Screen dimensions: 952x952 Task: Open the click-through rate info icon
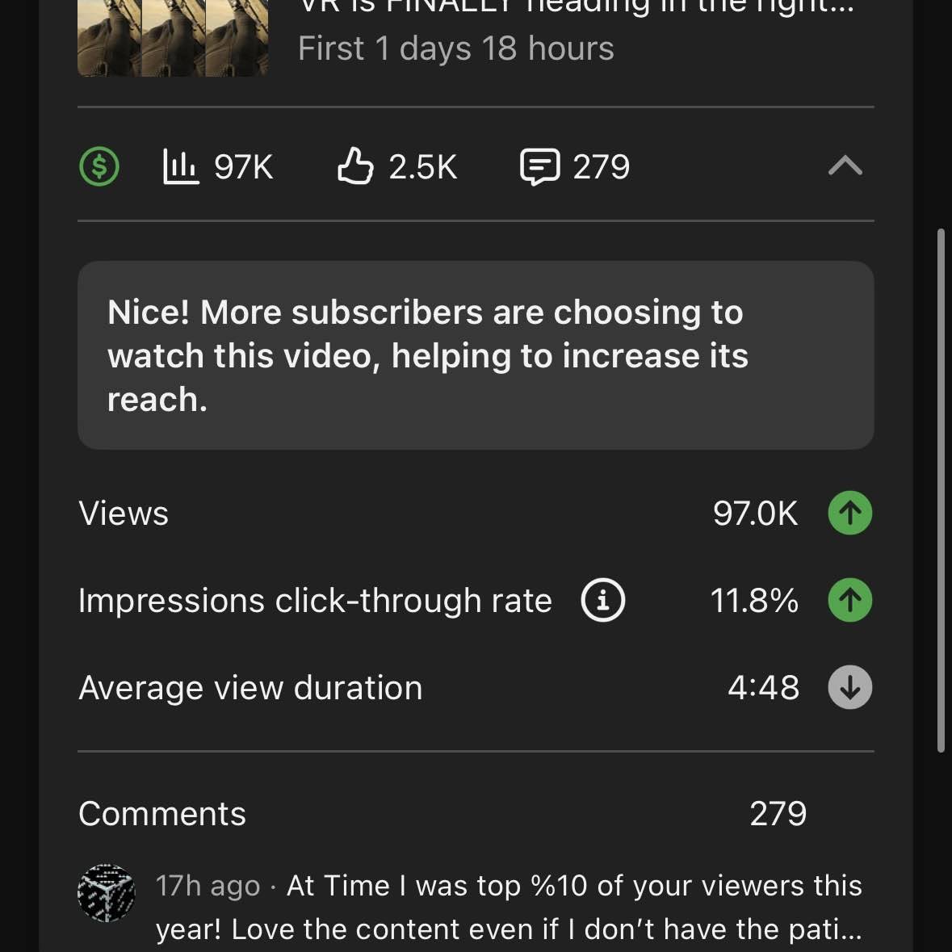(x=602, y=600)
